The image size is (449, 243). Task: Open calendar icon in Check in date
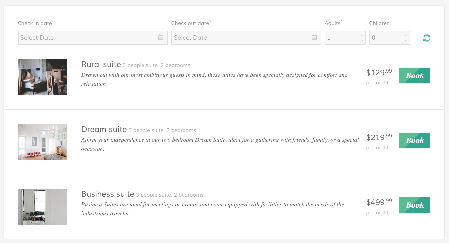[161, 37]
